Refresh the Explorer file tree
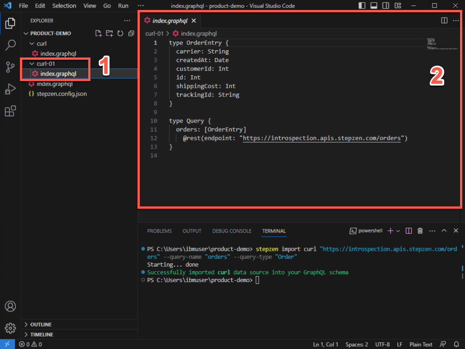 120,33
